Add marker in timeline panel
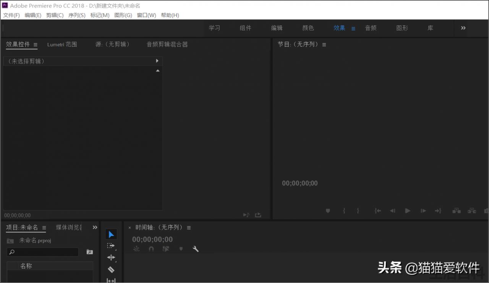This screenshot has width=489, height=283. (181, 249)
